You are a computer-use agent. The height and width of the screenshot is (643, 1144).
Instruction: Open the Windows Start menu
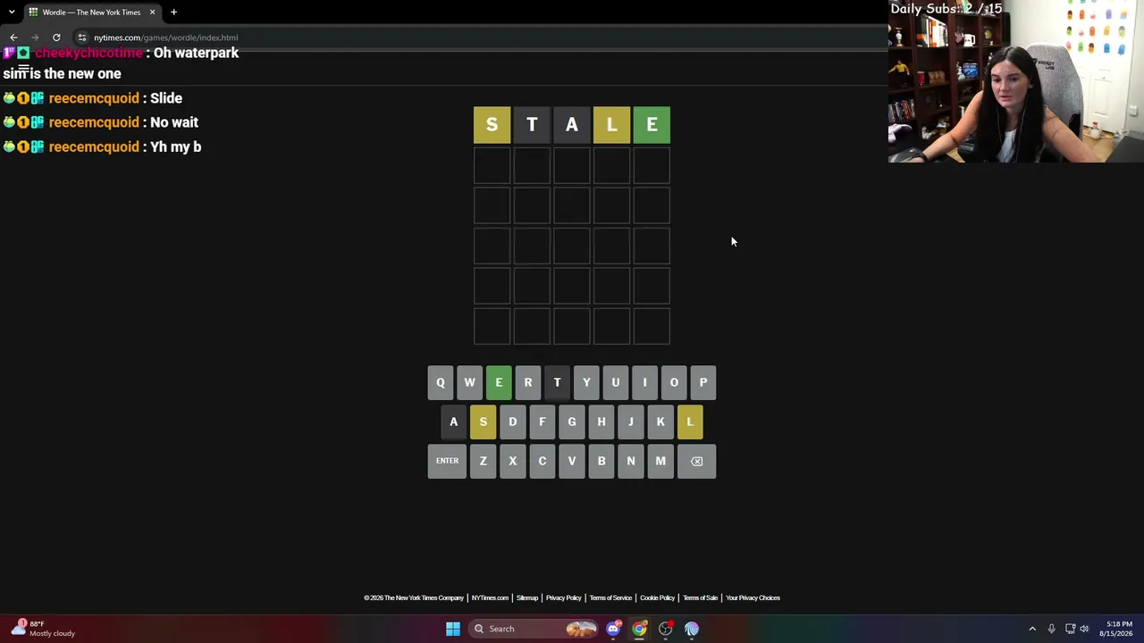(x=453, y=629)
